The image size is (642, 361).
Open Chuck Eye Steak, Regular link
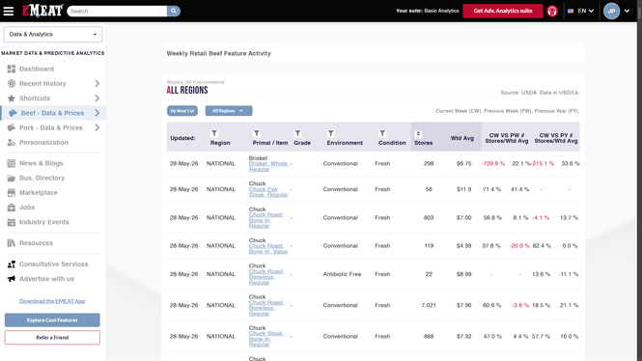point(268,192)
